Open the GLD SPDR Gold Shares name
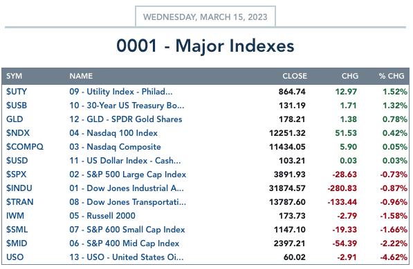Screen dimensions: 413x269 pyautogui.click(x=126, y=119)
